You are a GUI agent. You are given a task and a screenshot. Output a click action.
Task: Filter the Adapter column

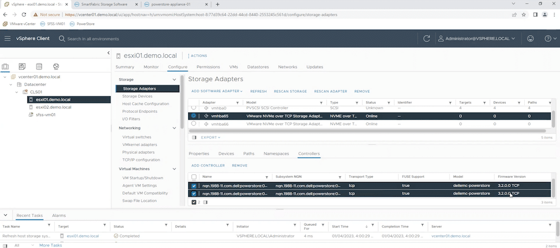(237, 103)
